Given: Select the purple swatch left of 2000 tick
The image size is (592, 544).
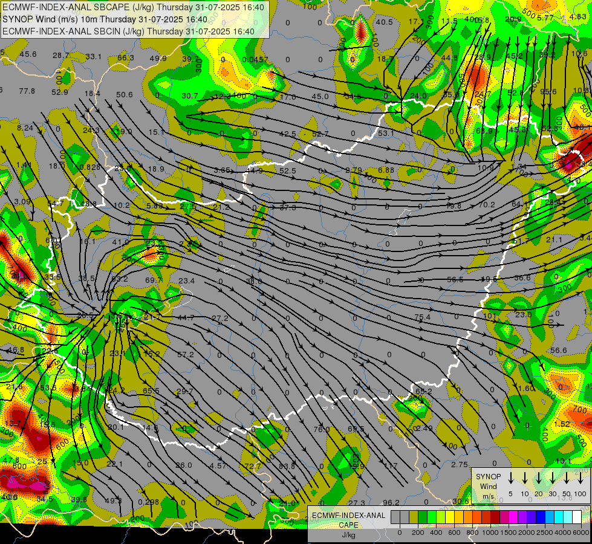Looking at the screenshot, I should (522, 517).
